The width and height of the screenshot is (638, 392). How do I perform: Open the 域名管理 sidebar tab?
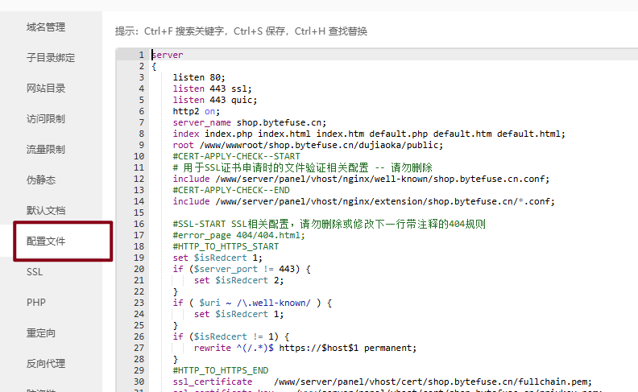point(46,27)
